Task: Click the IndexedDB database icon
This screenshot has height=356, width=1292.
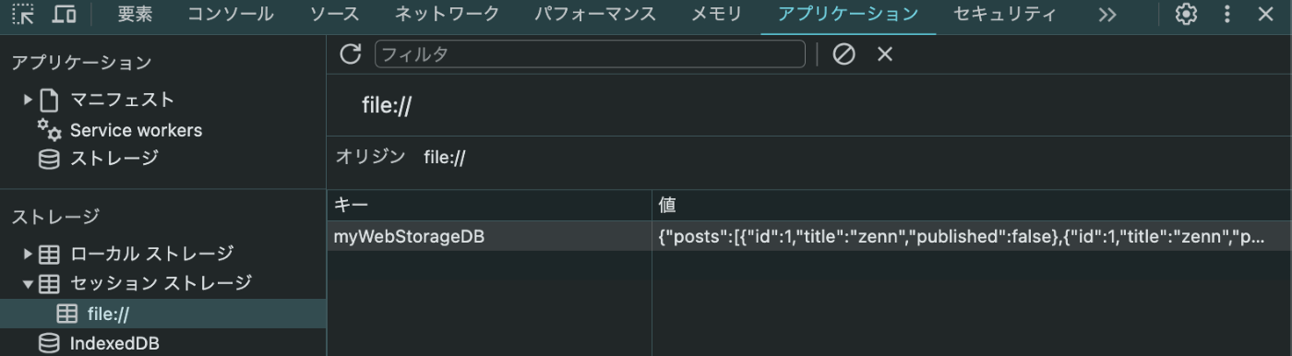Action: pyautogui.click(x=49, y=344)
